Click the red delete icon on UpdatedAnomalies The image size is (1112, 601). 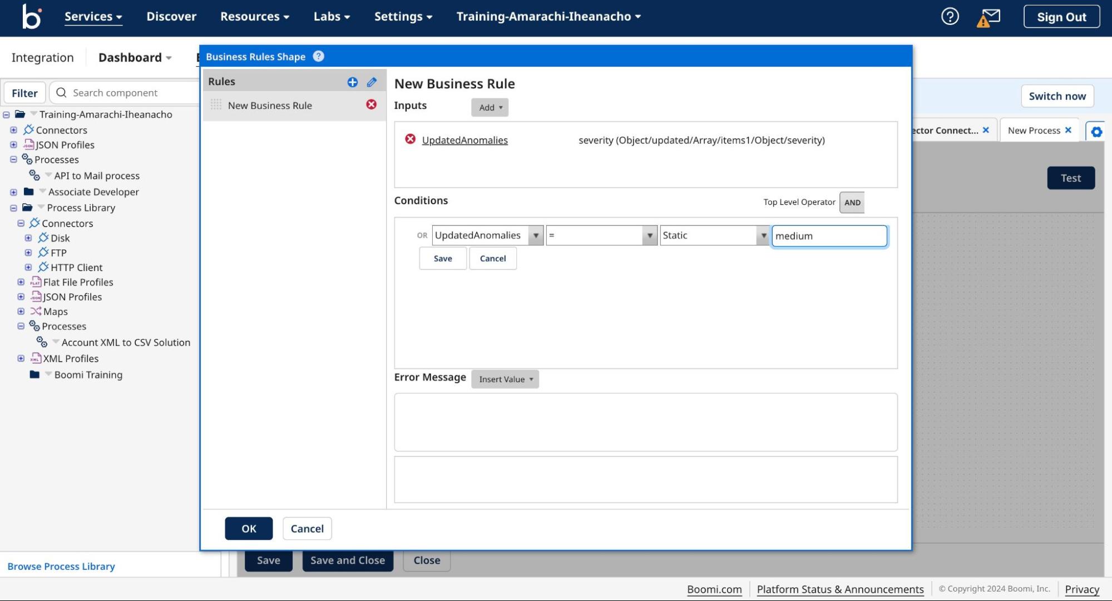(x=411, y=140)
